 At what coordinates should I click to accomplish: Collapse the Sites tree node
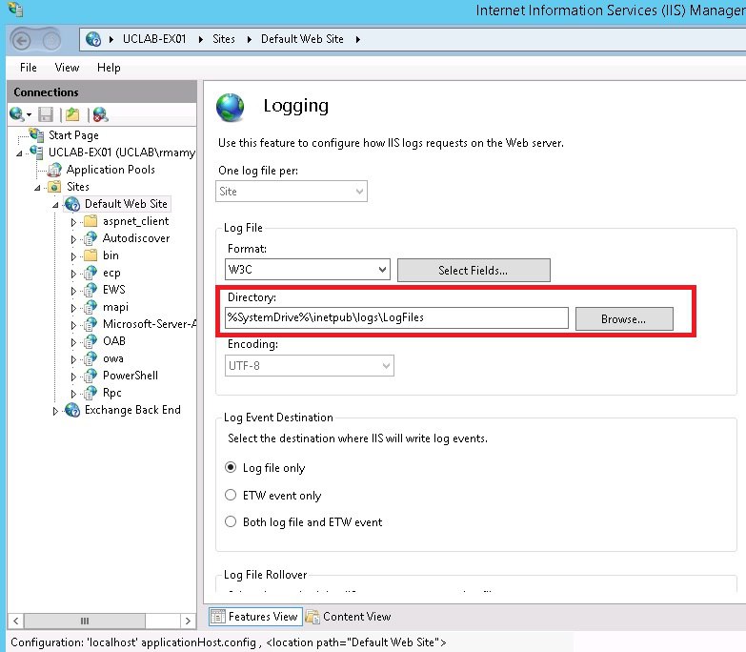tap(37, 188)
